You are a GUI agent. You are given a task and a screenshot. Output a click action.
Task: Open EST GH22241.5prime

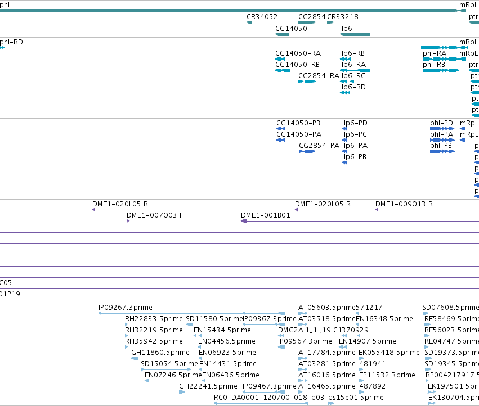coord(182,392)
